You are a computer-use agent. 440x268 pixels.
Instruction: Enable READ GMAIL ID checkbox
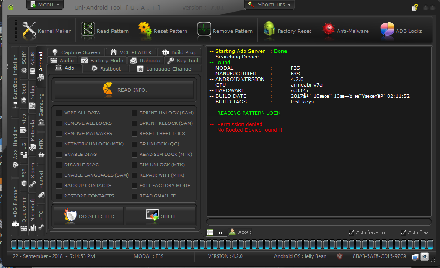pyautogui.click(x=134, y=196)
